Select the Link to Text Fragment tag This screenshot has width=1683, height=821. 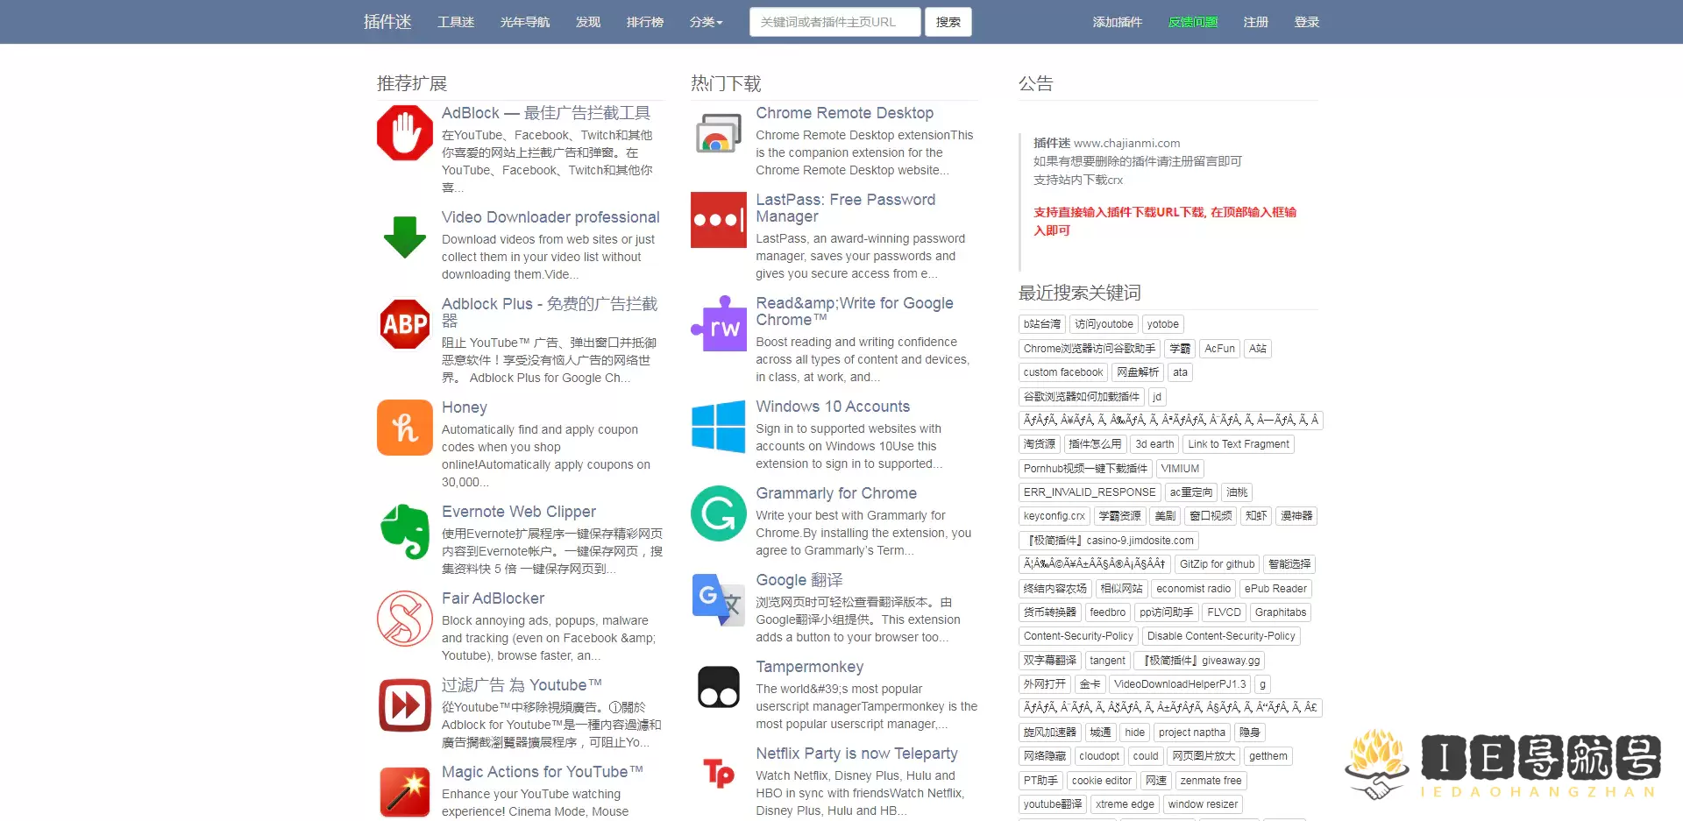(x=1239, y=444)
